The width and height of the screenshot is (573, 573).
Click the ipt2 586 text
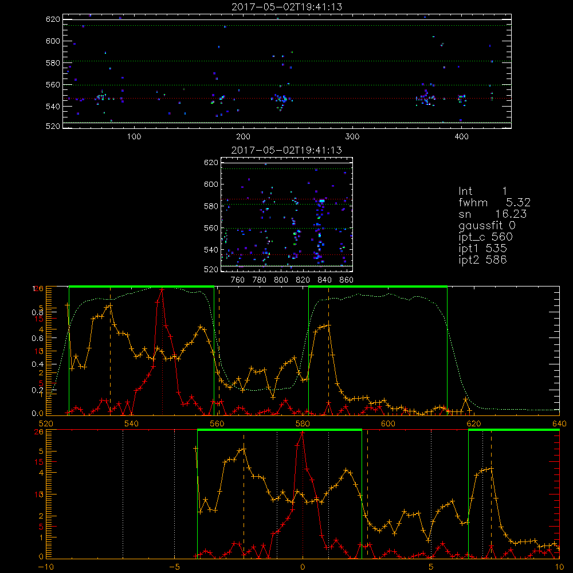coord(482,260)
